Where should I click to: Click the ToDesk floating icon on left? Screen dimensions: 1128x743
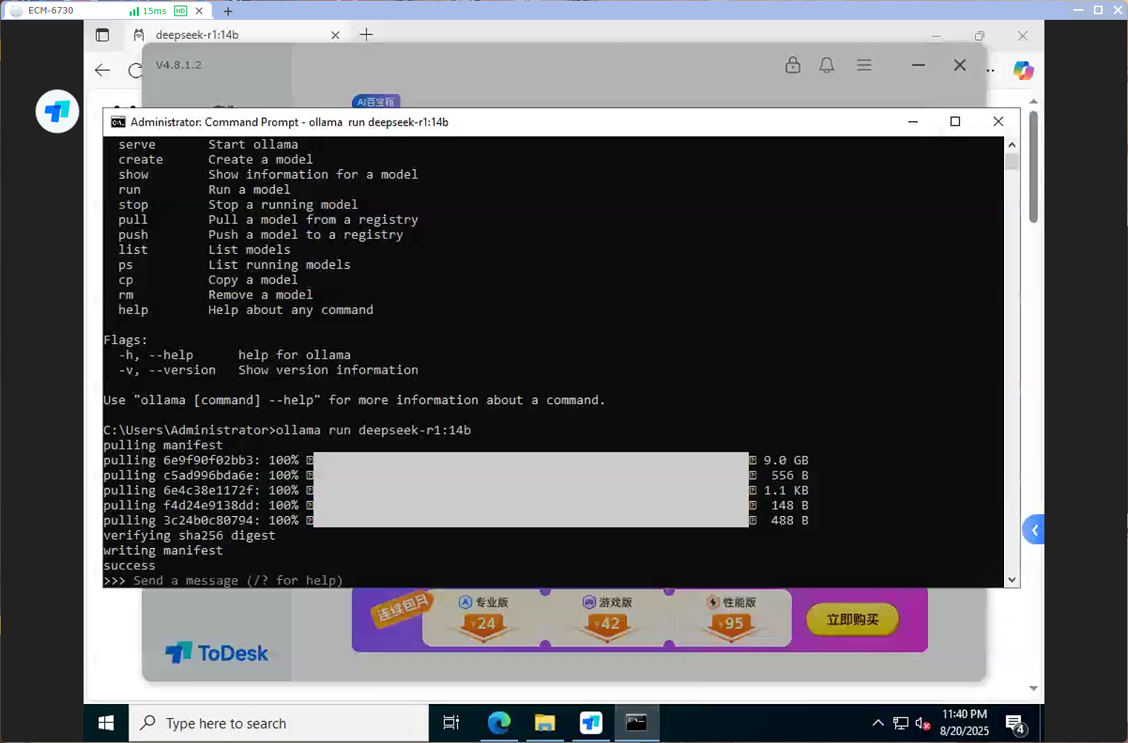pos(57,111)
